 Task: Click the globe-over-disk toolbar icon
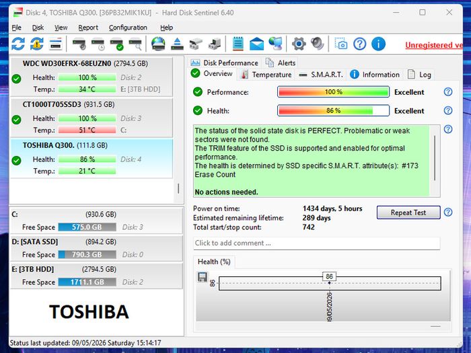pos(158,44)
